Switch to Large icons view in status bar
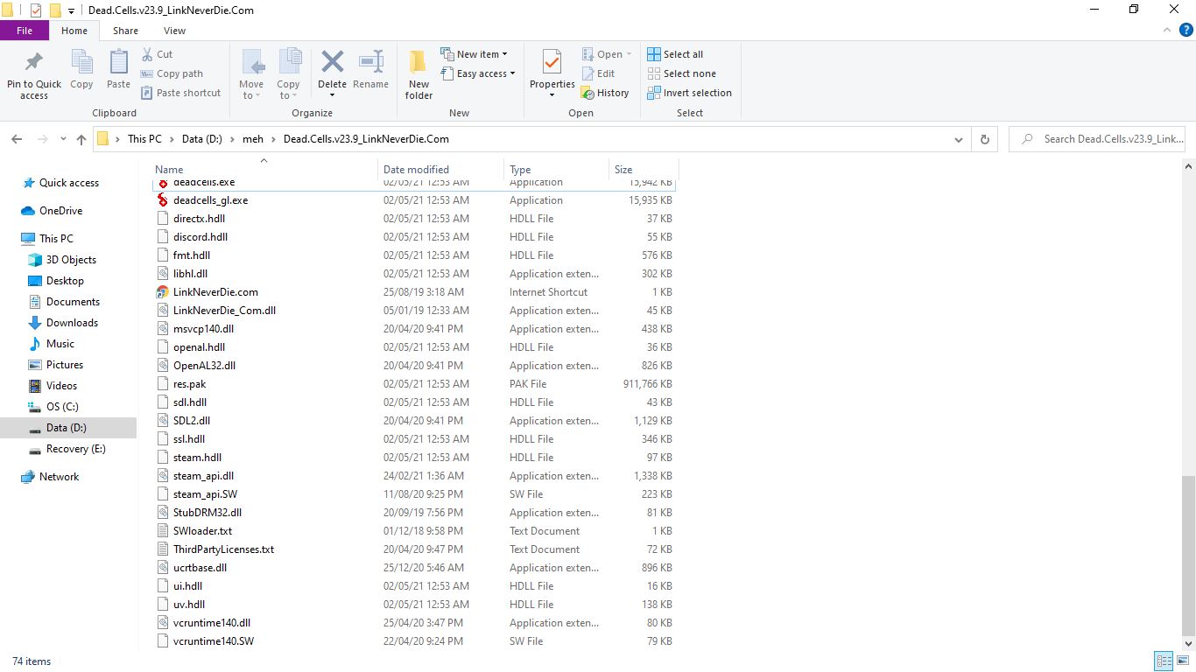 pyautogui.click(x=1183, y=661)
